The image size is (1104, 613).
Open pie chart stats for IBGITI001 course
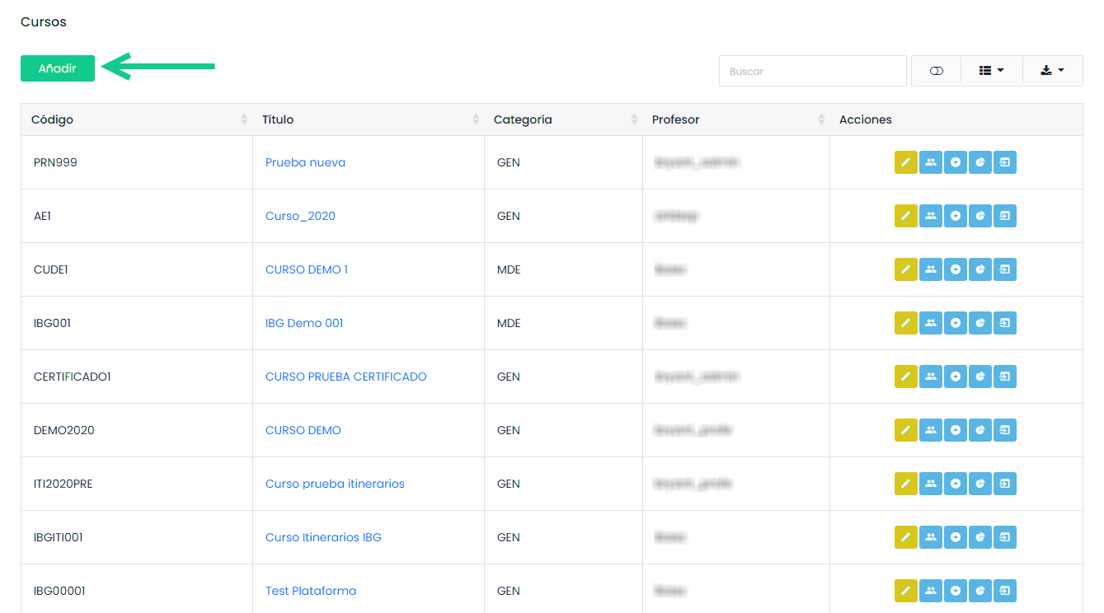point(980,537)
